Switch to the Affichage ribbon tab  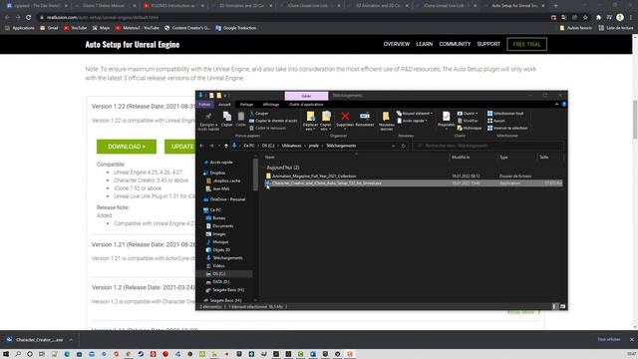point(270,104)
